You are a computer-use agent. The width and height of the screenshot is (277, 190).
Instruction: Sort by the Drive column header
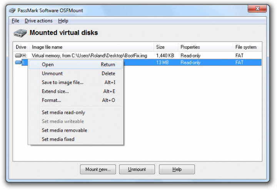pyautogui.click(x=21, y=47)
